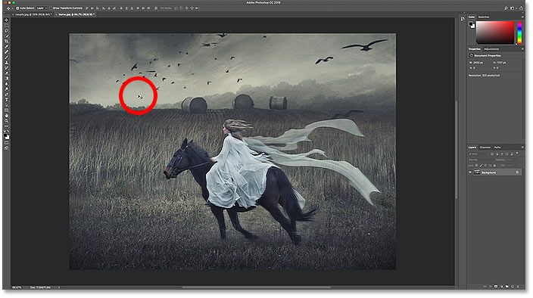Toggle layer filtering switch in Layers panel
Viewport: 533px width, 298px height.
[x=517, y=154]
